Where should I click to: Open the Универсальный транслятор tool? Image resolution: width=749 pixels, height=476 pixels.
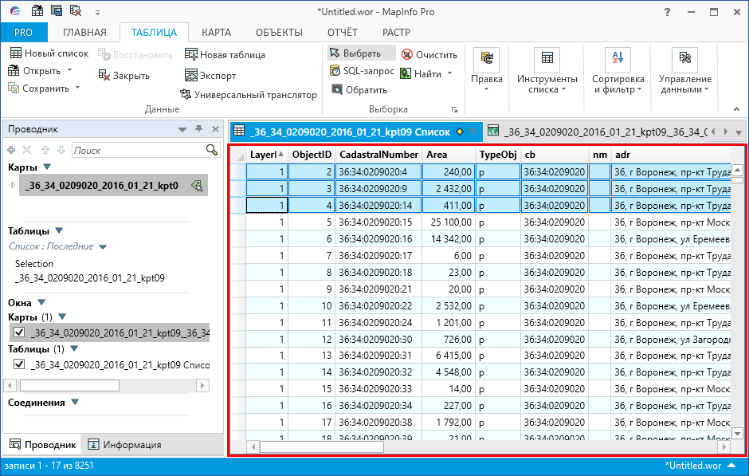point(249,95)
